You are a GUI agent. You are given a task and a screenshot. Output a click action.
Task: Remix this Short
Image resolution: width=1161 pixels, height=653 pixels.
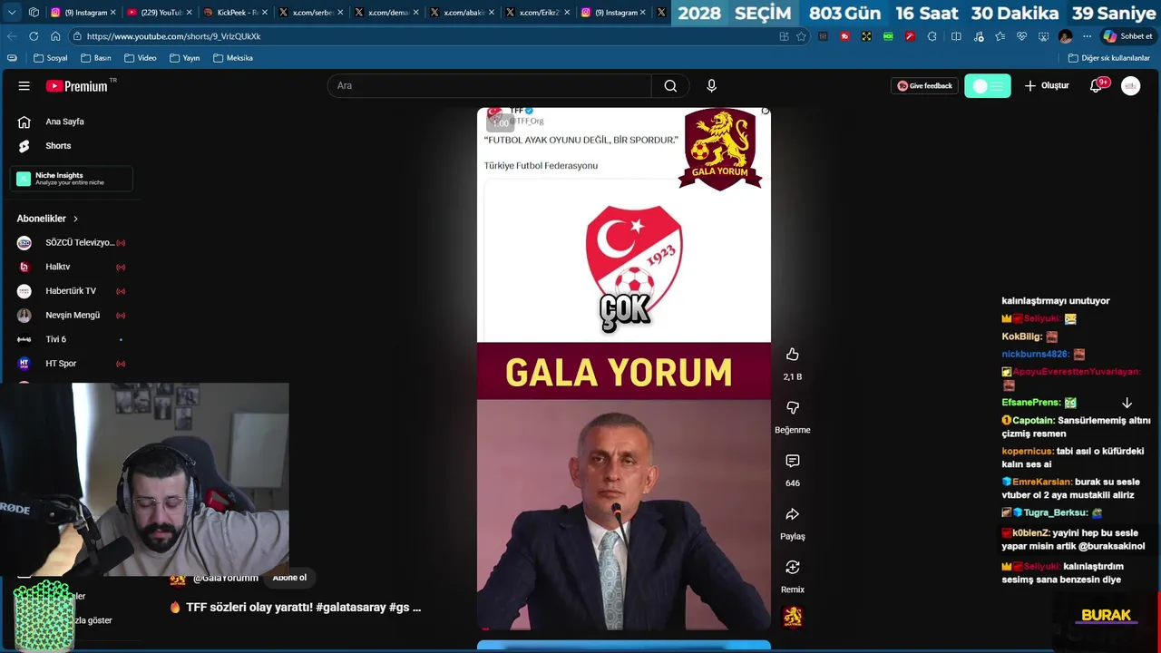click(793, 568)
